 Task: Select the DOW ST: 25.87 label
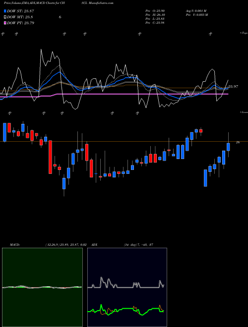20,11
